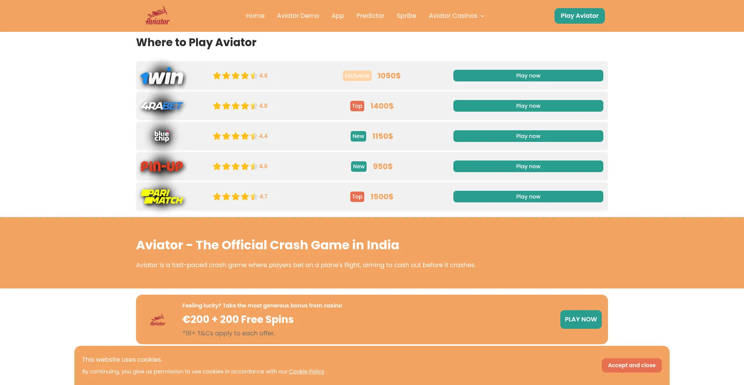Screen dimensions: 744x385
Task: Click the New badge on the Pin-Up row
Action: point(359,166)
